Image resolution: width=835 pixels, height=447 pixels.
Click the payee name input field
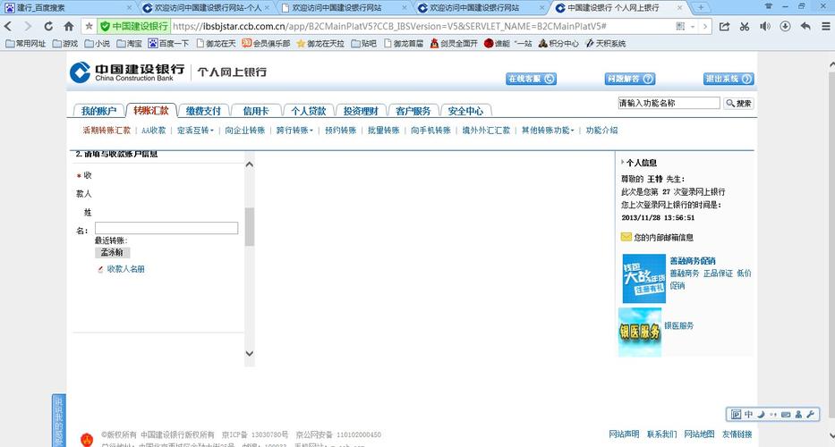point(166,228)
